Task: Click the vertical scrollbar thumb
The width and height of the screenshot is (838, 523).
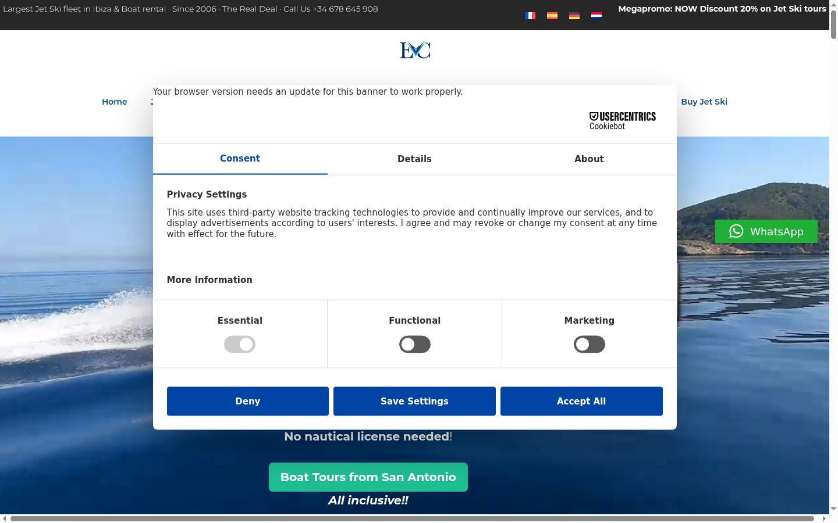Action: [833, 25]
